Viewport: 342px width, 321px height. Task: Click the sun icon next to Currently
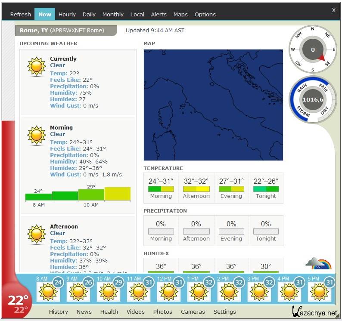36,67
